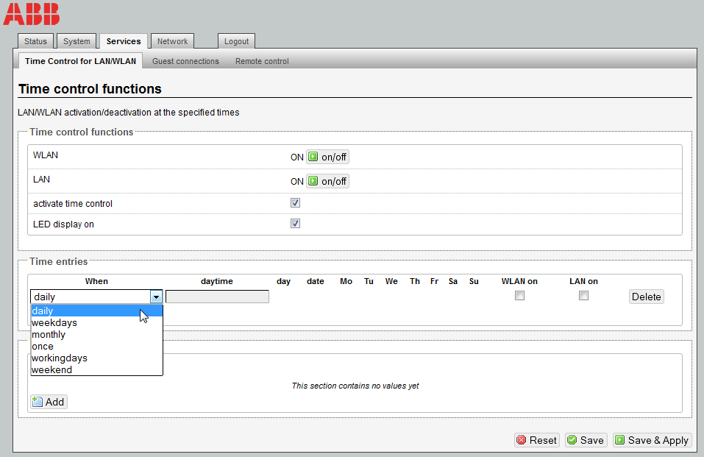
Task: Open the Network tab
Action: 172,41
